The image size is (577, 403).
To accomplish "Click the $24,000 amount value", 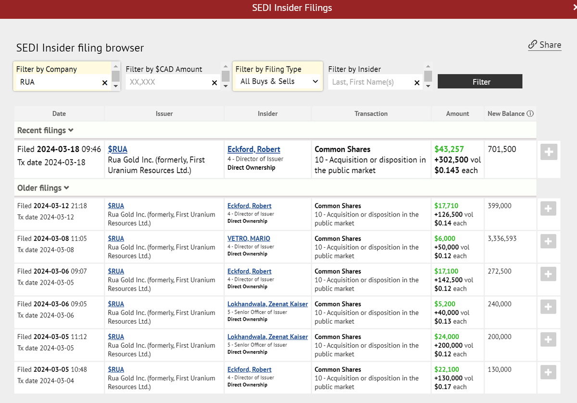I will click(447, 337).
